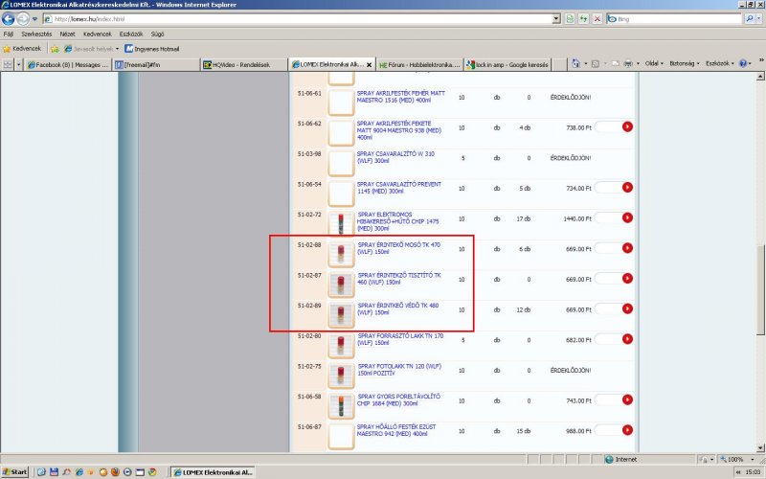Click the blue Help question mark icon
The width and height of the screenshot is (766, 479).
pos(743,63)
